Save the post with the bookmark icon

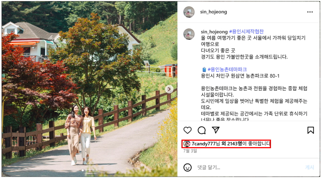[x=310, y=130]
